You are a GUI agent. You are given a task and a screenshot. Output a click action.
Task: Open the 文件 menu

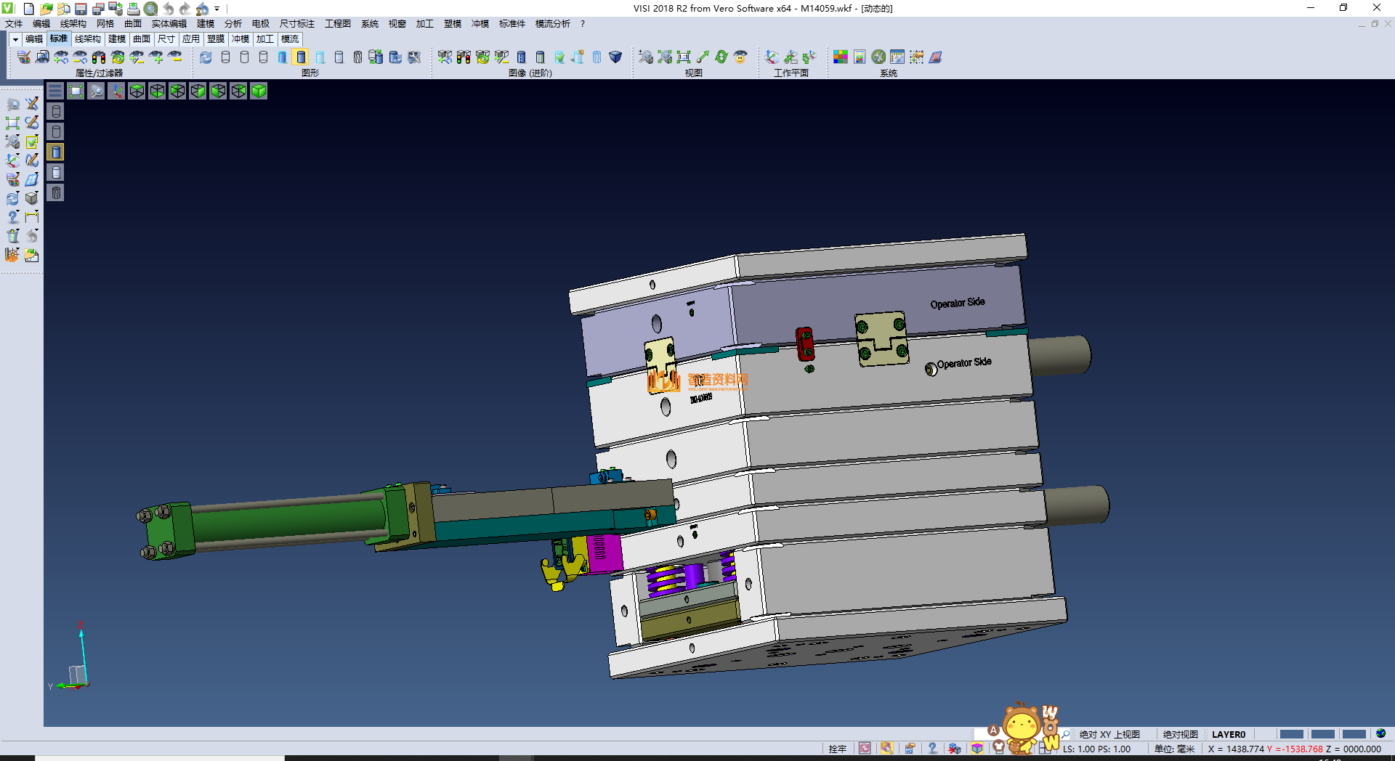coord(14,24)
